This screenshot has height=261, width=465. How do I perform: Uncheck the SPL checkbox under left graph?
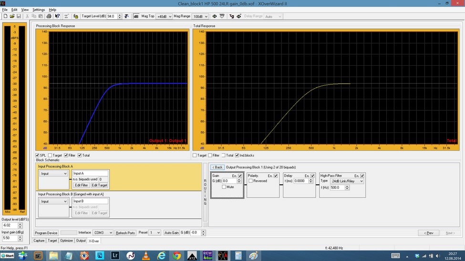click(x=38, y=155)
